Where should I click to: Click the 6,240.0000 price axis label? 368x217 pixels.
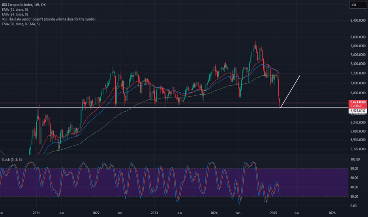click(x=358, y=122)
